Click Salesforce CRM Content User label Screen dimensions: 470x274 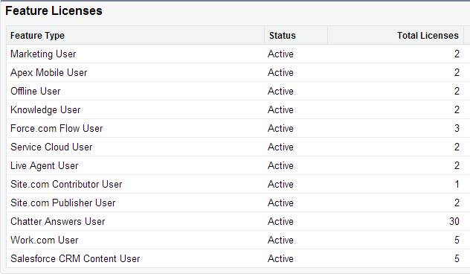(75, 258)
